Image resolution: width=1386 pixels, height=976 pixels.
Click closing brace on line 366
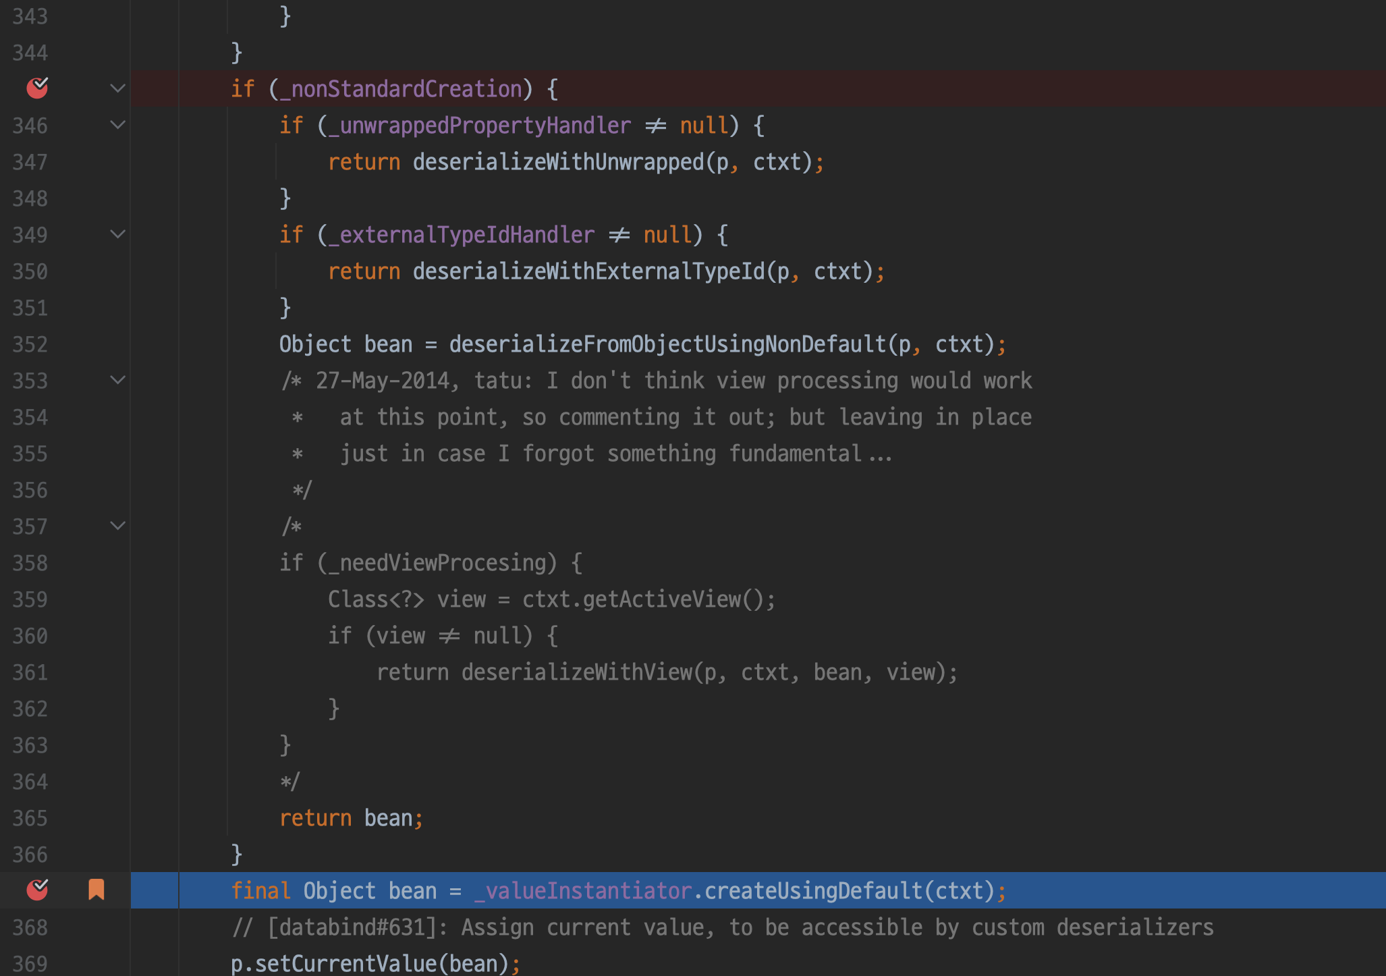coord(237,855)
